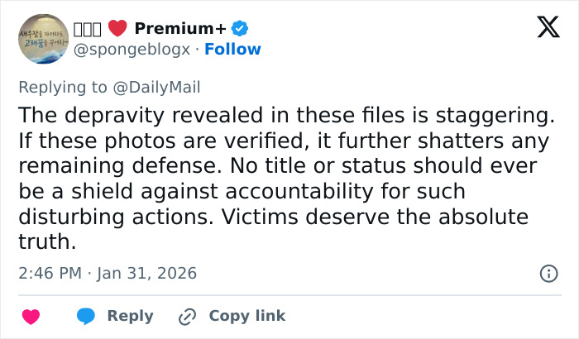The width and height of the screenshot is (579, 339).
Task: Open the spongeblogx profile avatar
Action: [42, 40]
